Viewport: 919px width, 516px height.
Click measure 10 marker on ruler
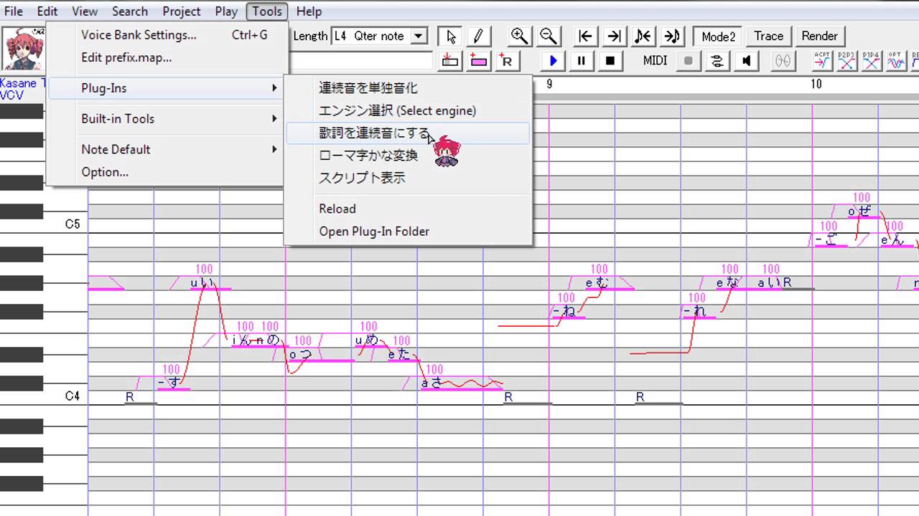[x=816, y=84]
